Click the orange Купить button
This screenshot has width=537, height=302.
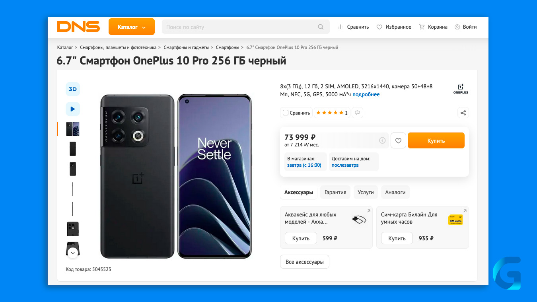point(436,140)
